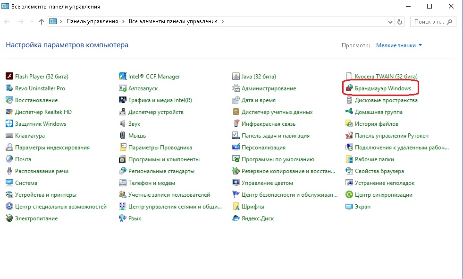463x279 pixels.
Task: Open the Телефон и модем link
Action: pyautogui.click(x=152, y=183)
